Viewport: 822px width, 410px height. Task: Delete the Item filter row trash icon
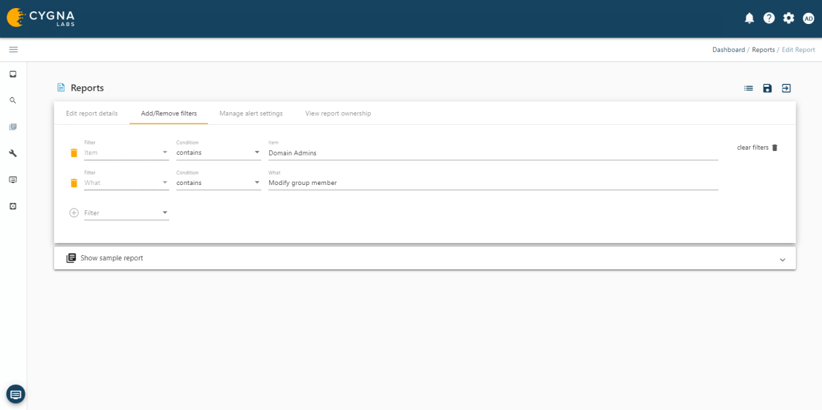coord(74,152)
